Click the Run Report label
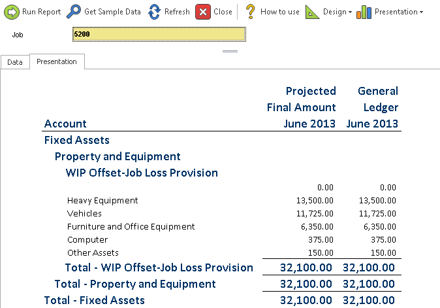Viewport: 440px width, 308px height. point(42,12)
